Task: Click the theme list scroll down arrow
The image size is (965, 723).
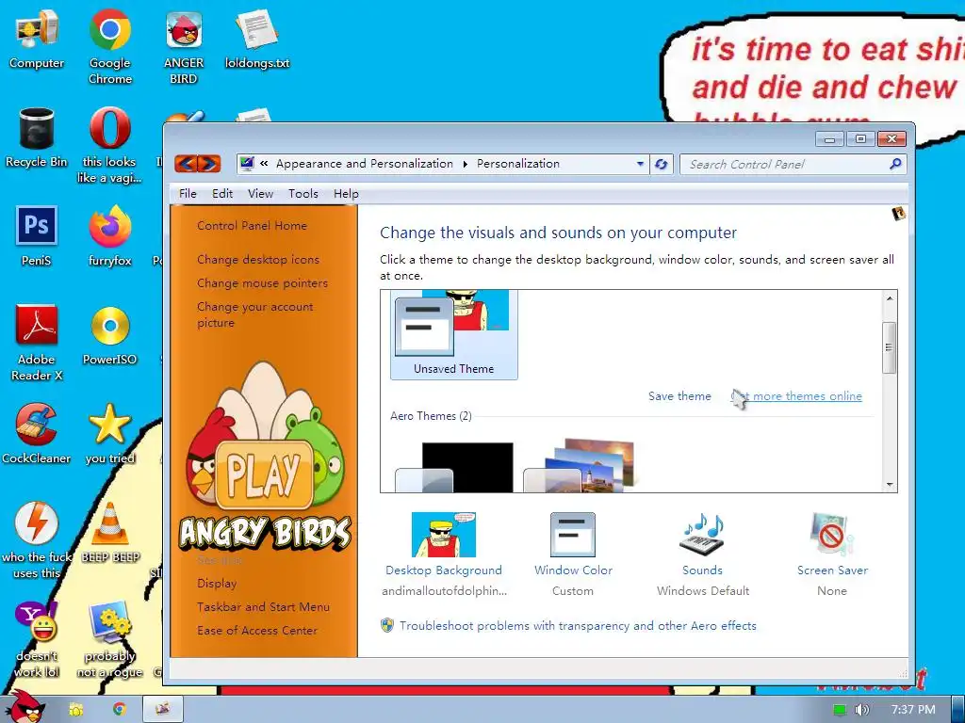Action: pos(890,485)
